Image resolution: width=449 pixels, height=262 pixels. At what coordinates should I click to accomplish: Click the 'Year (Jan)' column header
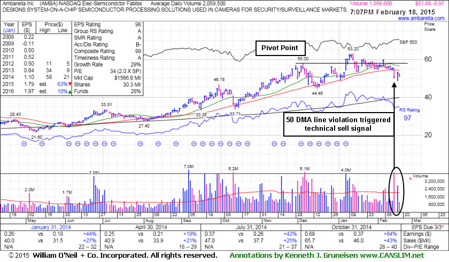tap(9, 27)
